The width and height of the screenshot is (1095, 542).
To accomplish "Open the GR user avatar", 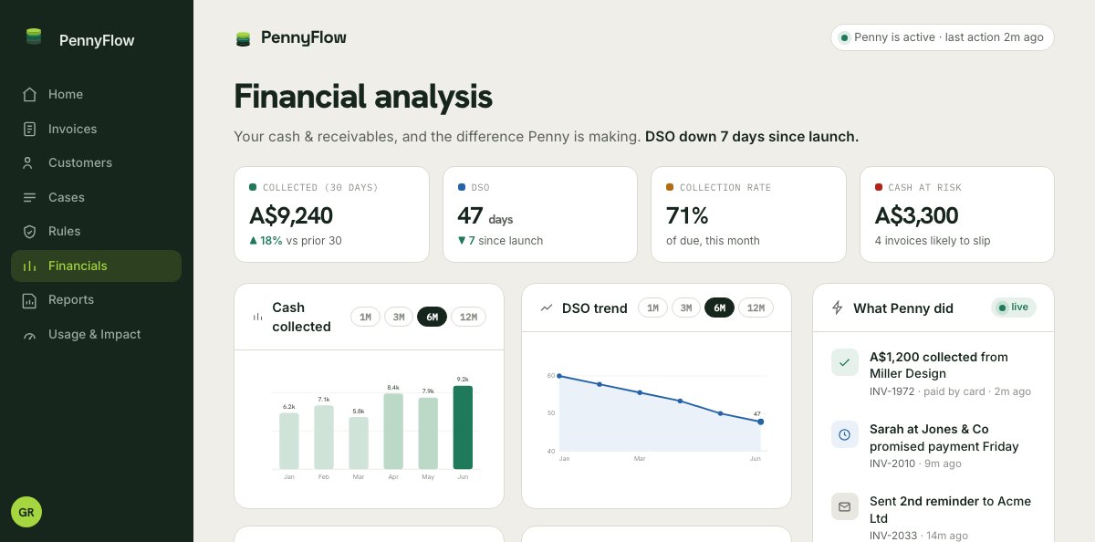I will (26, 512).
